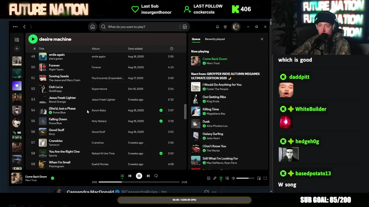This screenshot has height=207, width=369.
Task: Sort tracks by Title column
Action: coord(42,49)
